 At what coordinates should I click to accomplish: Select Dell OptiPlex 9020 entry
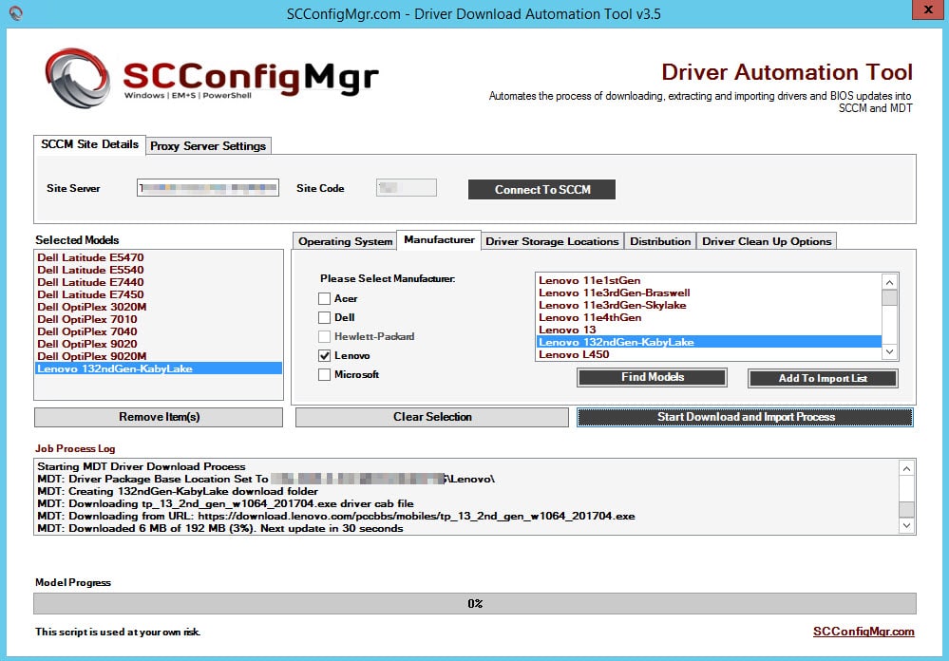pos(159,344)
